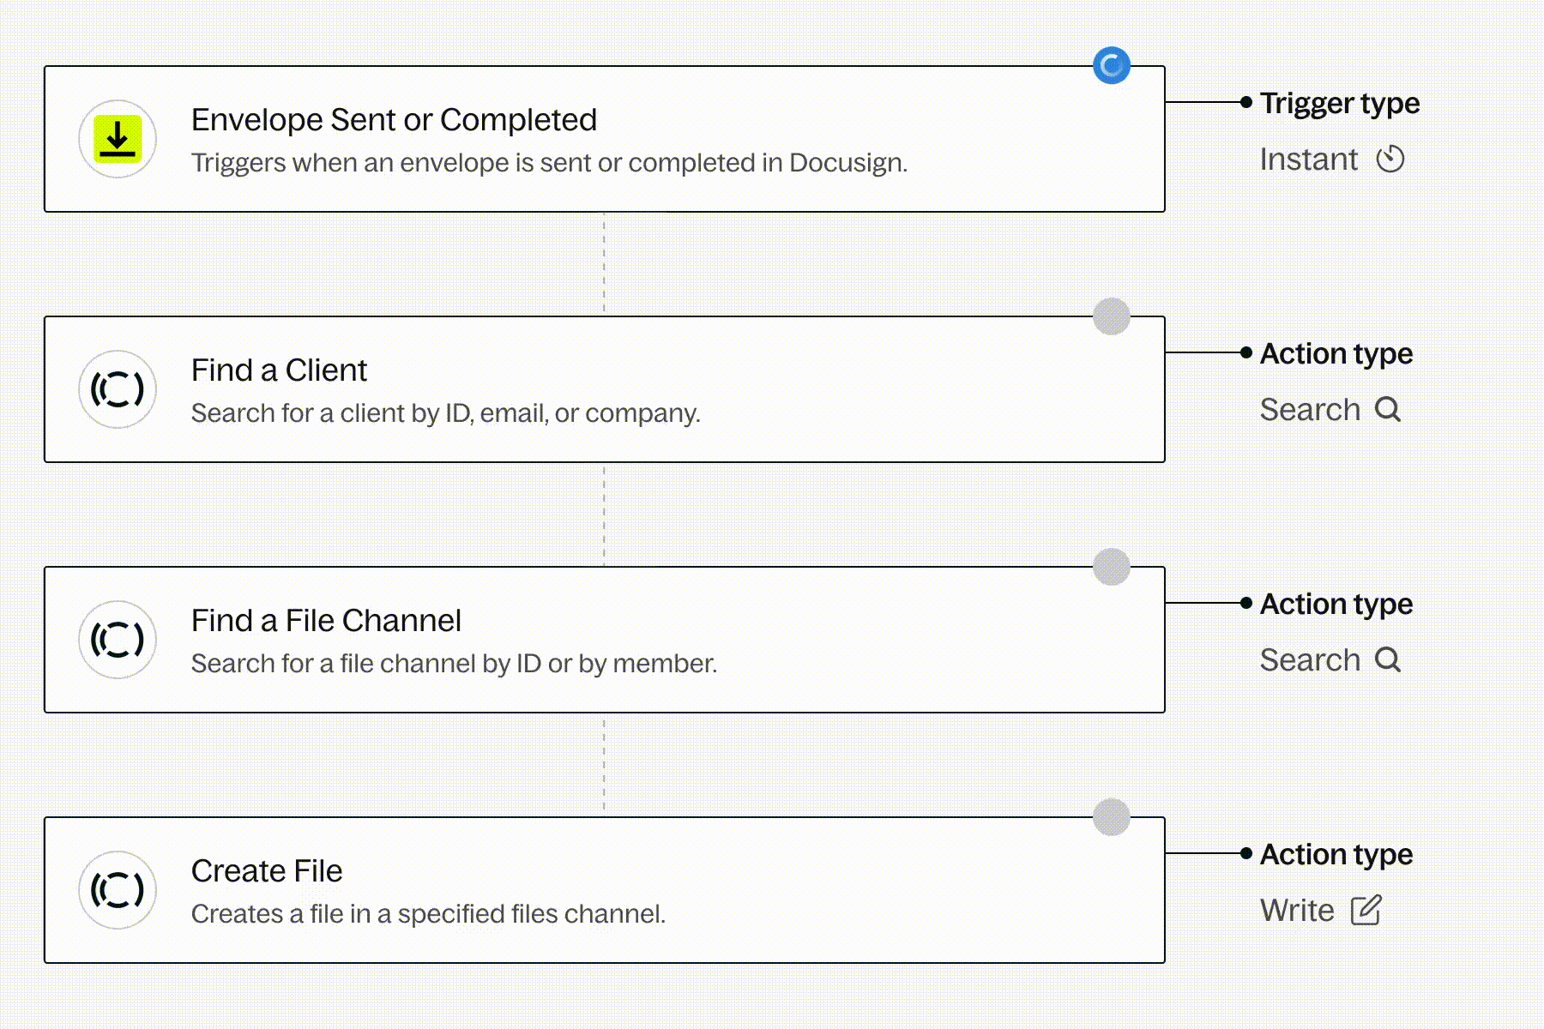Screen dimensions: 1544x1029
Task: Open the Find a Client step title
Action: [x=279, y=370]
